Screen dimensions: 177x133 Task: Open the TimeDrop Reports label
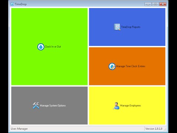131,27
